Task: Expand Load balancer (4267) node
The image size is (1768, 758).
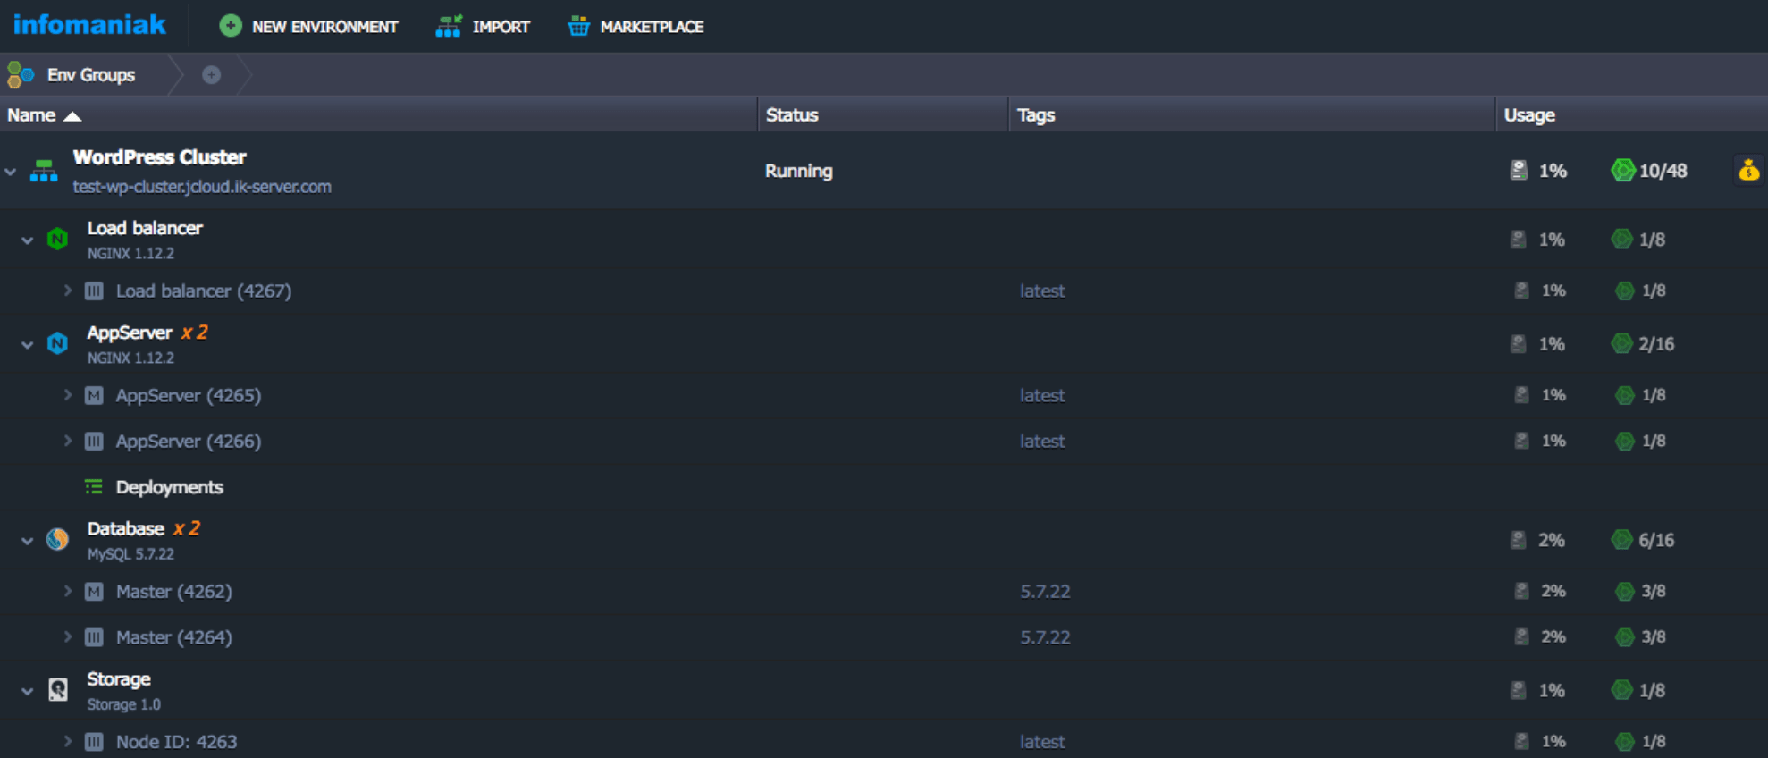Action: 67,291
